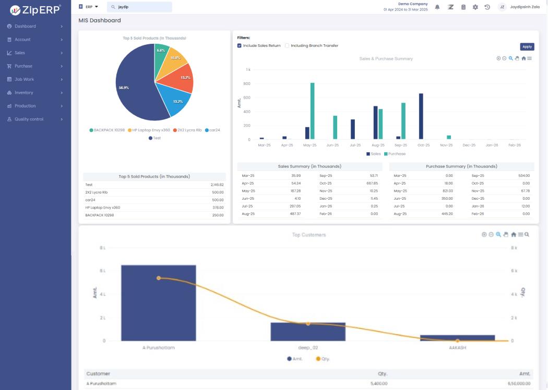Viewport: 548px width, 390px height.
Task: Toggle Purchase series in chart legend
Action: point(395,154)
